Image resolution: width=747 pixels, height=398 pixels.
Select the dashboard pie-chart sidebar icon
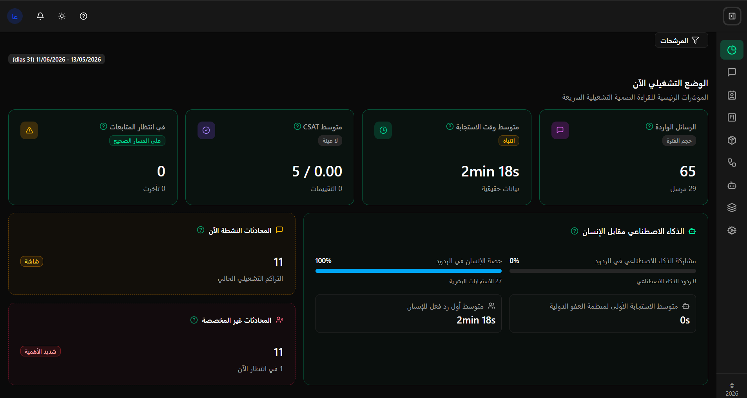732,50
